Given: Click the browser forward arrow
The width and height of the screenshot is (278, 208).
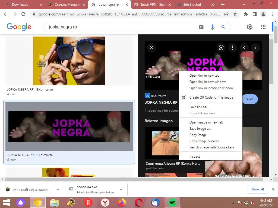Looking at the screenshot, I should point(15,14).
